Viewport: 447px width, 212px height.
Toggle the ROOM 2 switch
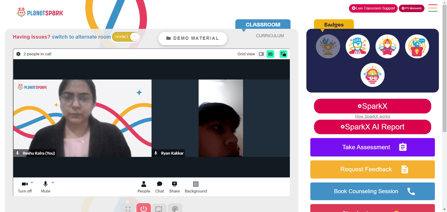[126, 37]
